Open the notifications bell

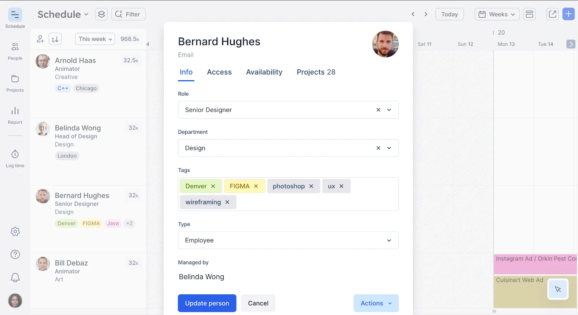(15, 278)
